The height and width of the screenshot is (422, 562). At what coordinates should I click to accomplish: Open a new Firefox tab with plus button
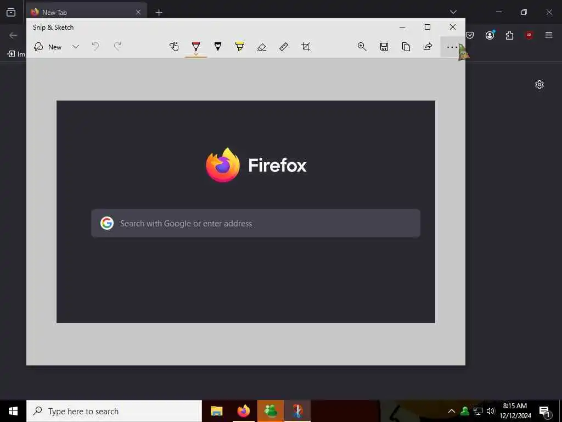pyautogui.click(x=159, y=13)
